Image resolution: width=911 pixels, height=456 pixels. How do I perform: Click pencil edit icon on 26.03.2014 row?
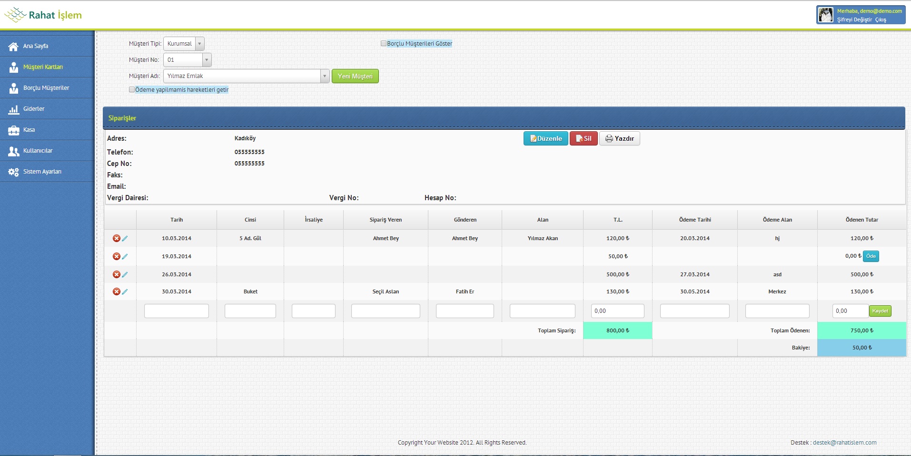[x=125, y=274]
